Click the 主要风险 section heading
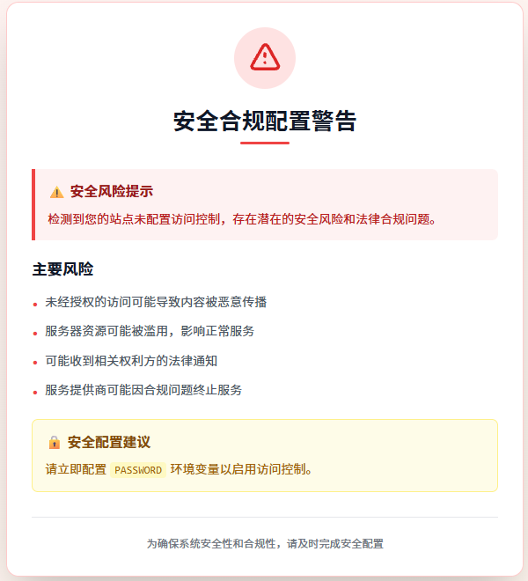This screenshot has height=581, width=528. 62,268
